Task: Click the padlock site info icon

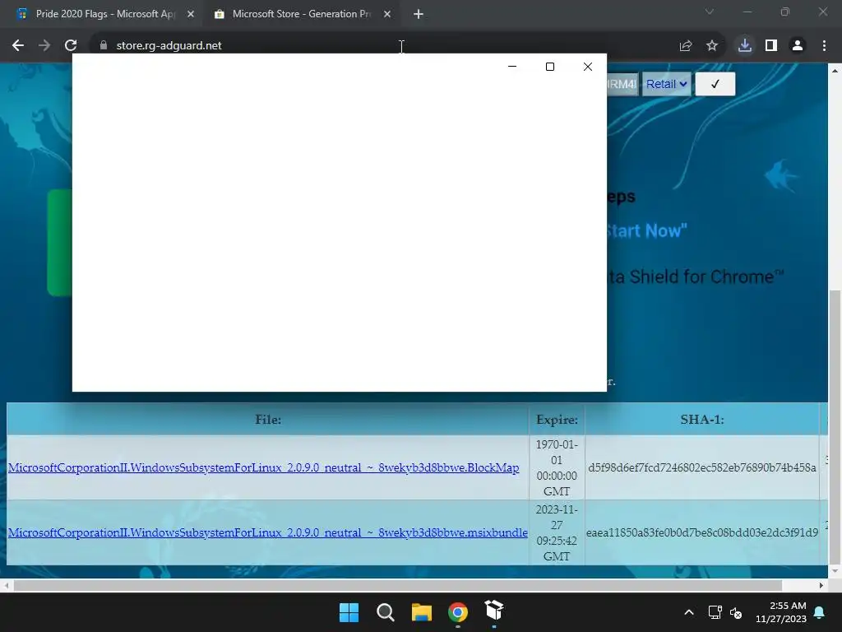Action: 104,46
